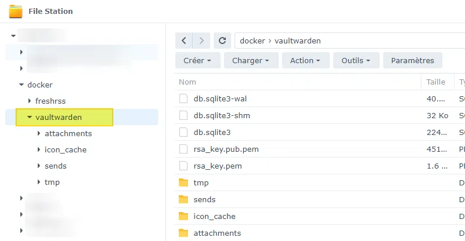Select icon_cache folder in tree

click(66, 150)
